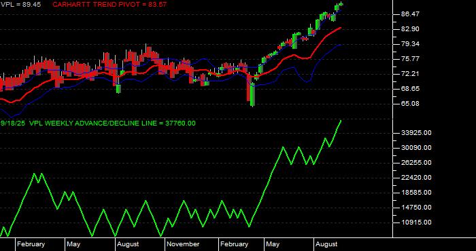Click the 79.34 price axis value

pyautogui.click(x=411, y=44)
